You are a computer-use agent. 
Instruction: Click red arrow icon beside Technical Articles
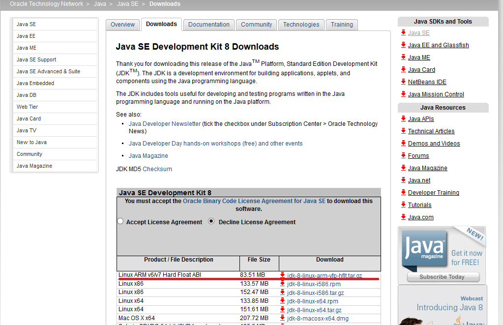pyautogui.click(x=404, y=131)
